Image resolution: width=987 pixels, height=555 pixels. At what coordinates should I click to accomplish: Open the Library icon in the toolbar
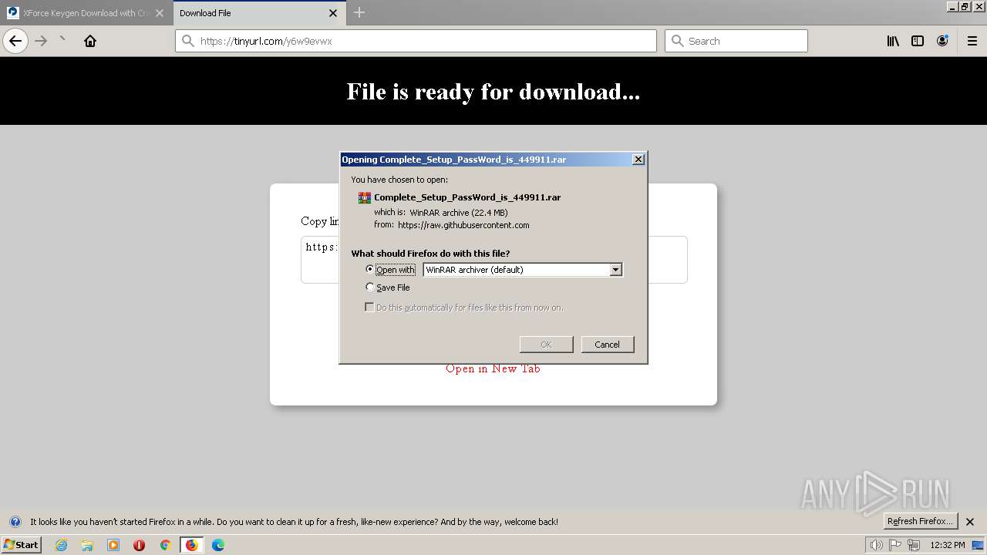(x=893, y=41)
